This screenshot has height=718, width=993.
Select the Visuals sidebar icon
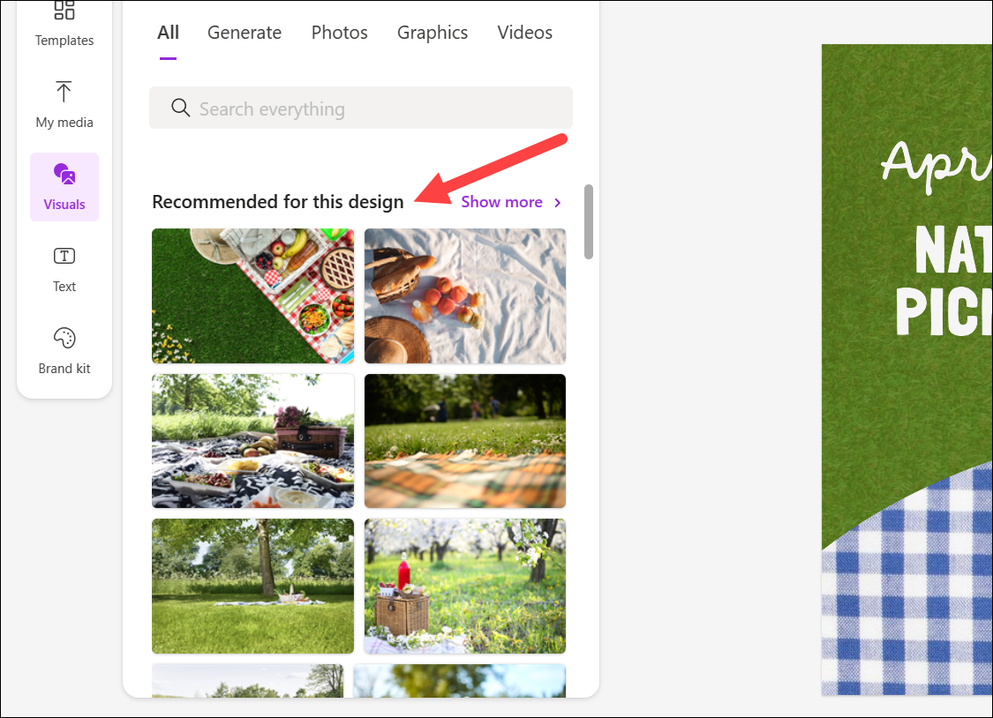tap(64, 174)
